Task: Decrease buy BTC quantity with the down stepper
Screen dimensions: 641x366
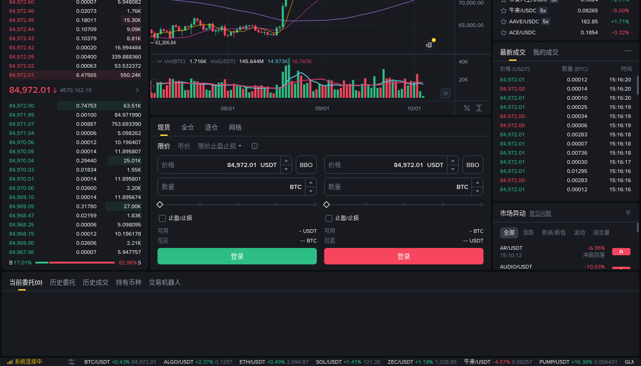Action: click(311, 191)
